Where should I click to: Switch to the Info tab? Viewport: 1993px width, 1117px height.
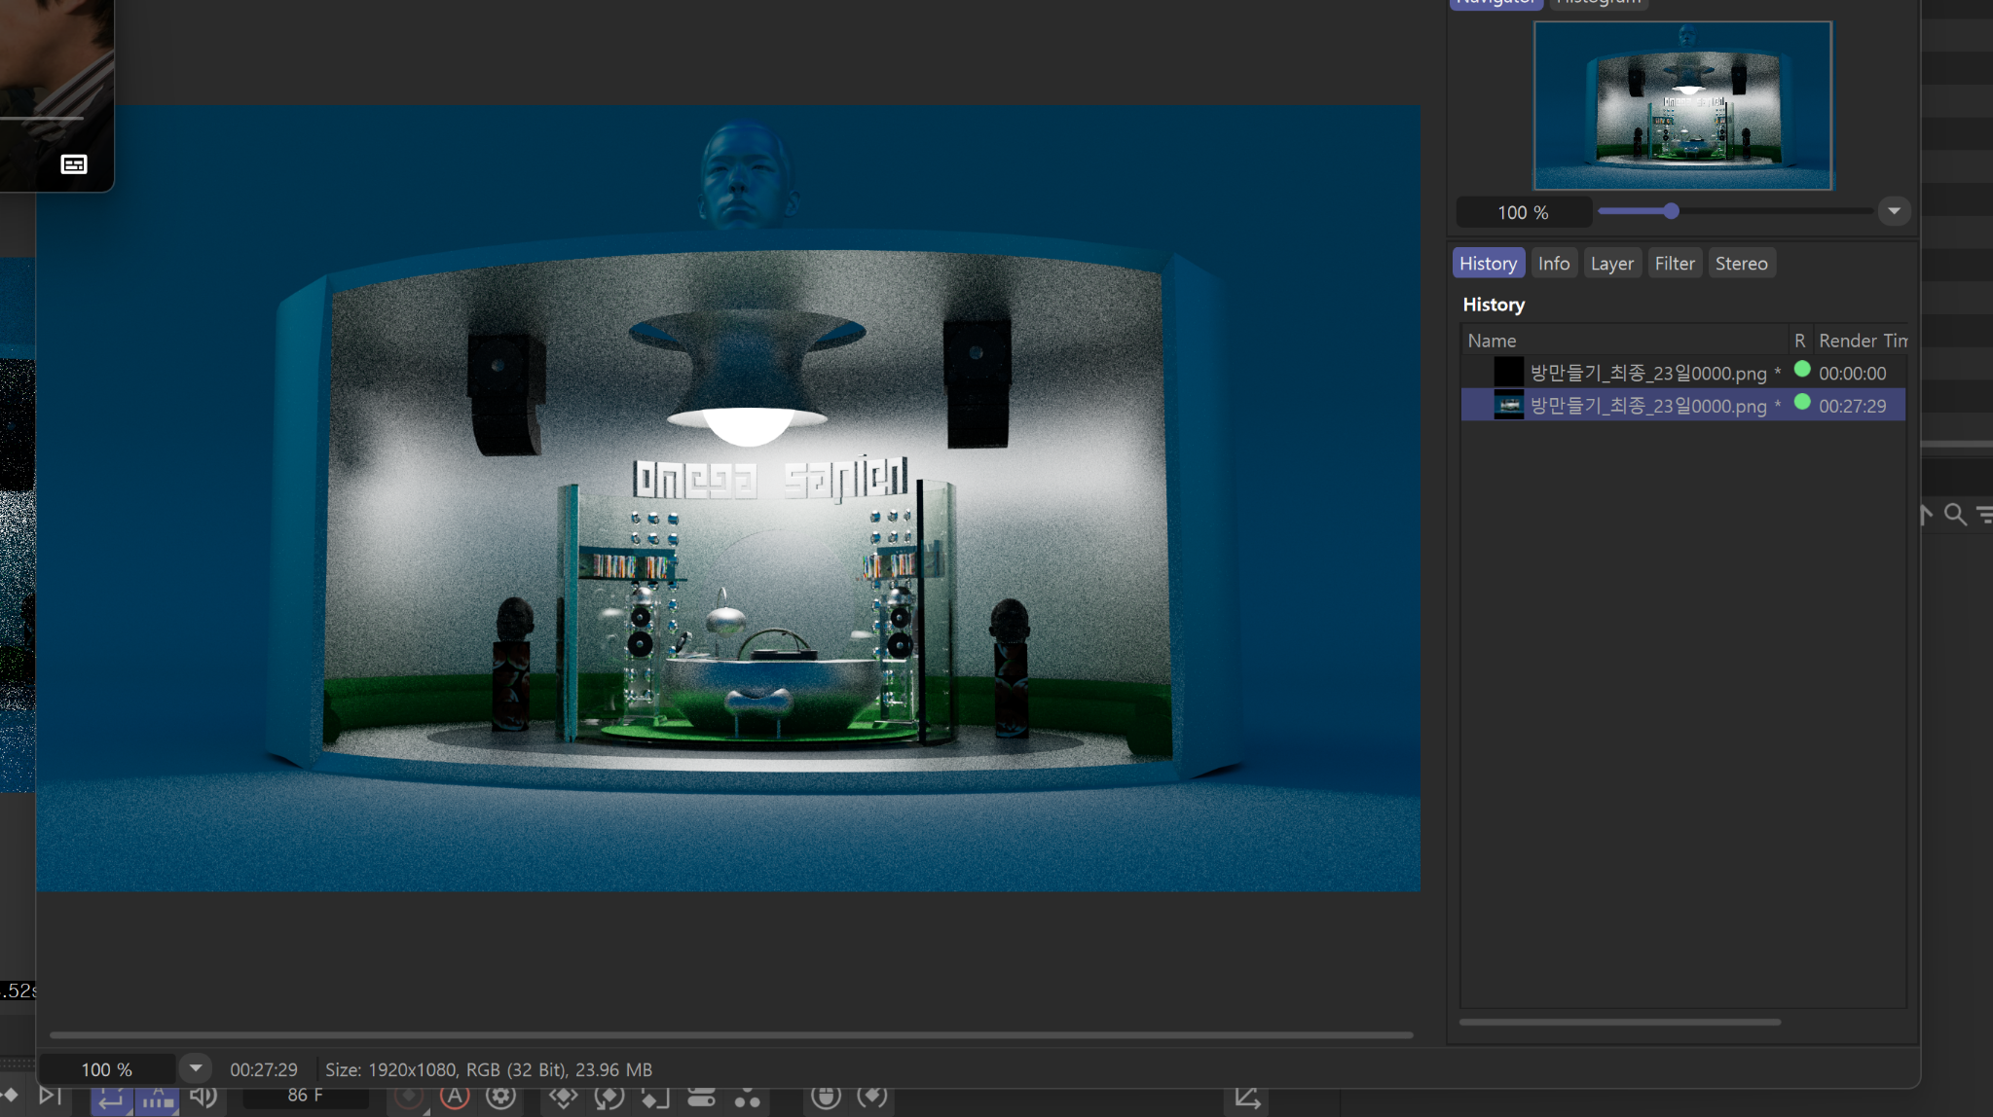[x=1554, y=263]
